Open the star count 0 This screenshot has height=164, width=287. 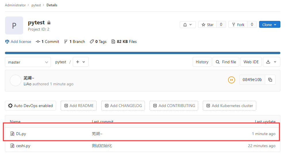click(221, 25)
